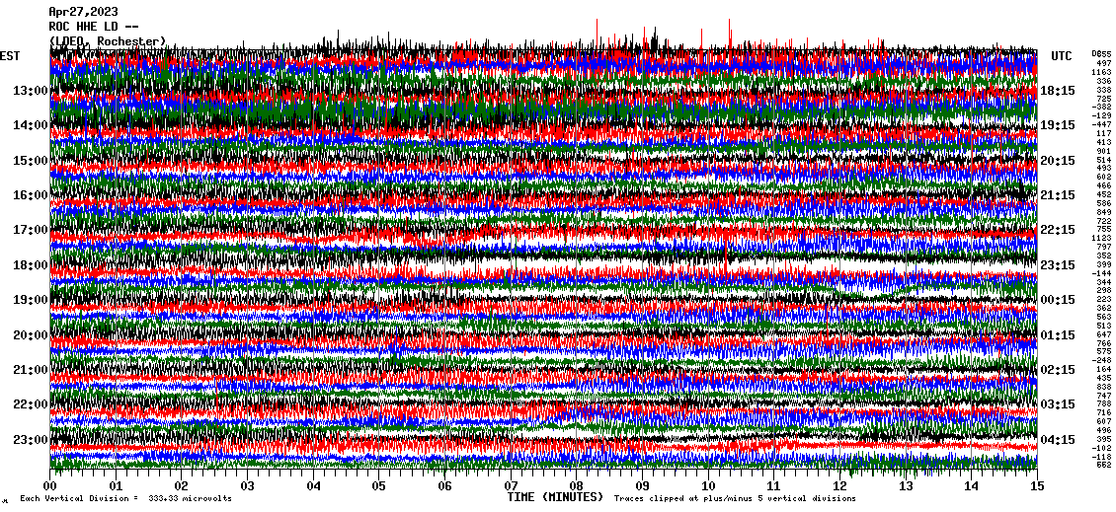Image resolution: width=1116 pixels, height=512 pixels.
Task: Select the 04:15 UTC time label
Action: coord(1058,440)
